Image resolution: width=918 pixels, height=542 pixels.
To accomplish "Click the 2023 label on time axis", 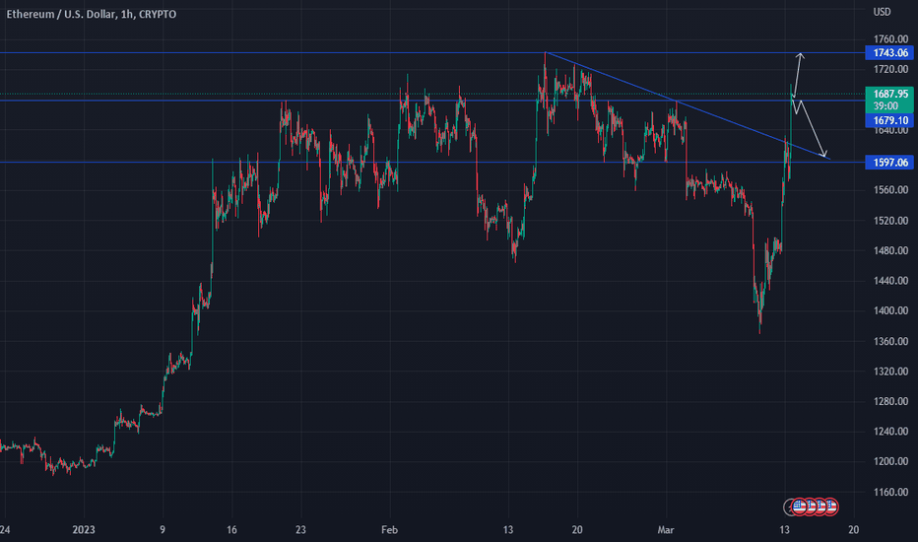I will click(83, 530).
